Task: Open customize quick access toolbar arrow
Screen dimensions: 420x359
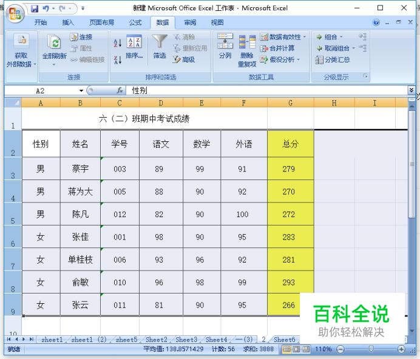Action: [x=83, y=9]
